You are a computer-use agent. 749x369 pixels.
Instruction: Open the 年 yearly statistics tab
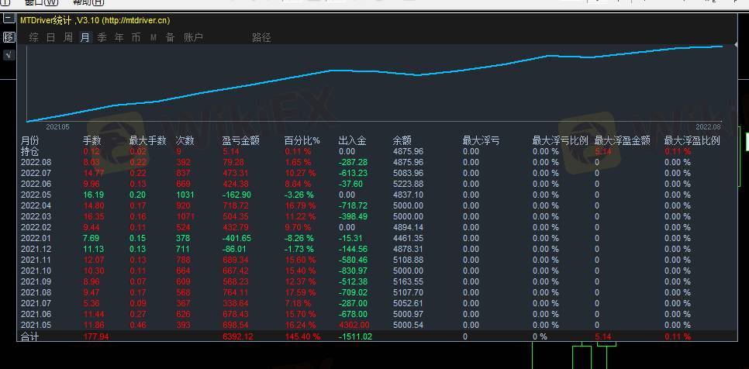119,37
